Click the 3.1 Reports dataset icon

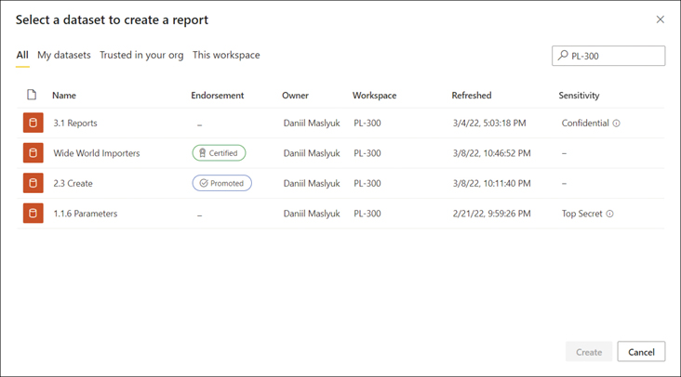tap(33, 123)
